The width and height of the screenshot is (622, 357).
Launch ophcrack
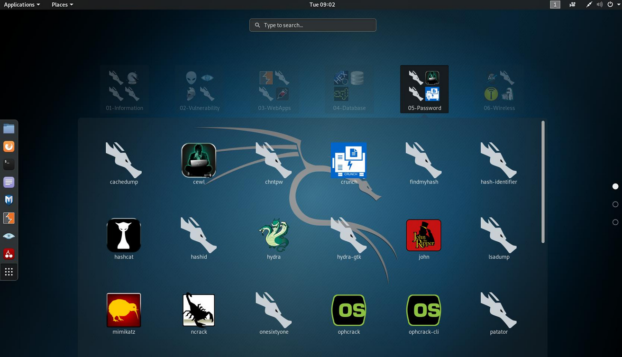click(x=348, y=314)
